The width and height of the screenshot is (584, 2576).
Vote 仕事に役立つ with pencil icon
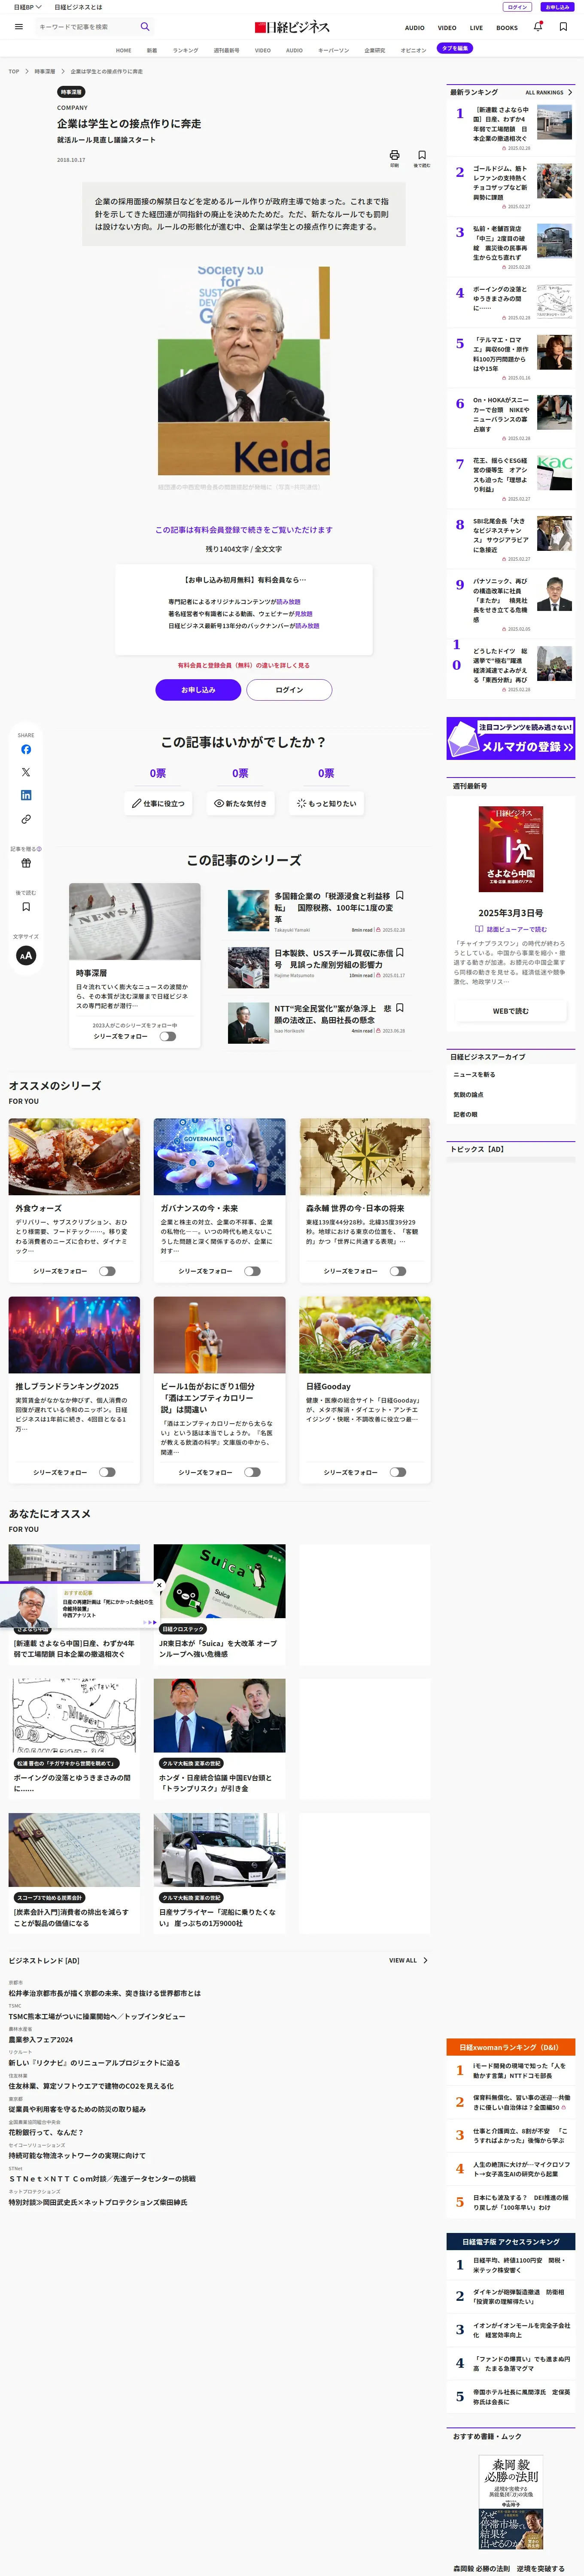click(x=158, y=803)
